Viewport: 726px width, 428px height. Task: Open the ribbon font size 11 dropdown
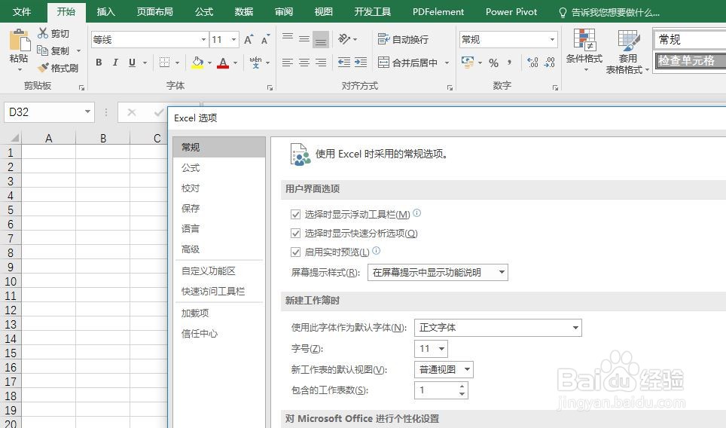pos(233,39)
